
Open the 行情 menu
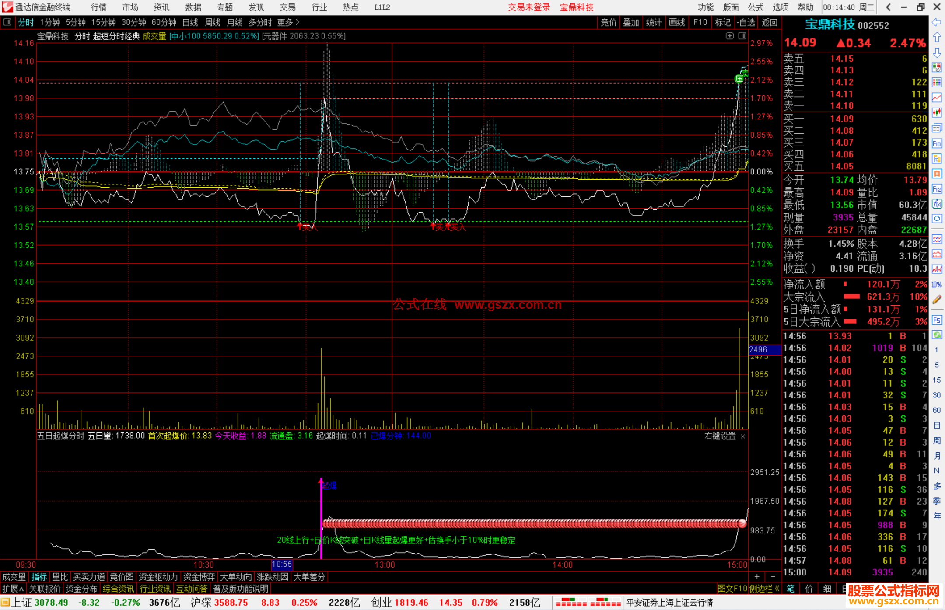click(99, 7)
